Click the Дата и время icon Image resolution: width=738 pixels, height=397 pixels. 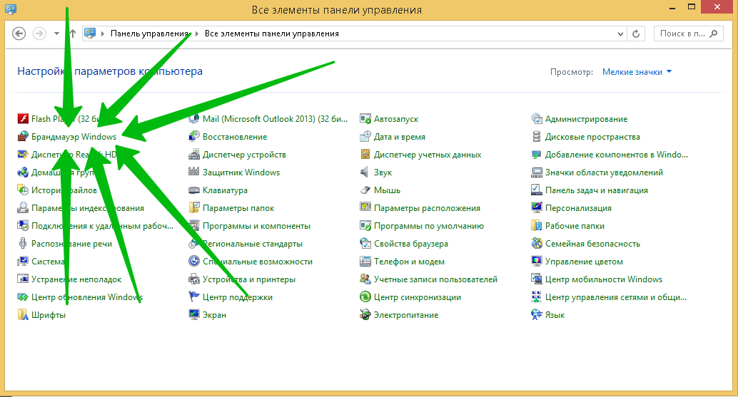pyautogui.click(x=365, y=137)
